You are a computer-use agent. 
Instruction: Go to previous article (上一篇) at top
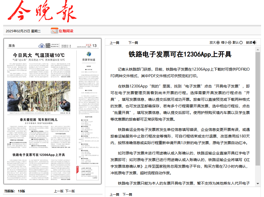click(x=114, y=43)
